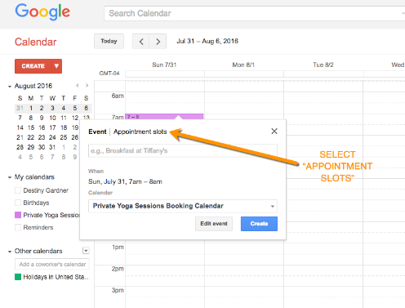Toggle Birthdays calendar checkbox
Image resolution: width=405 pixels, height=308 pixels.
18,203
